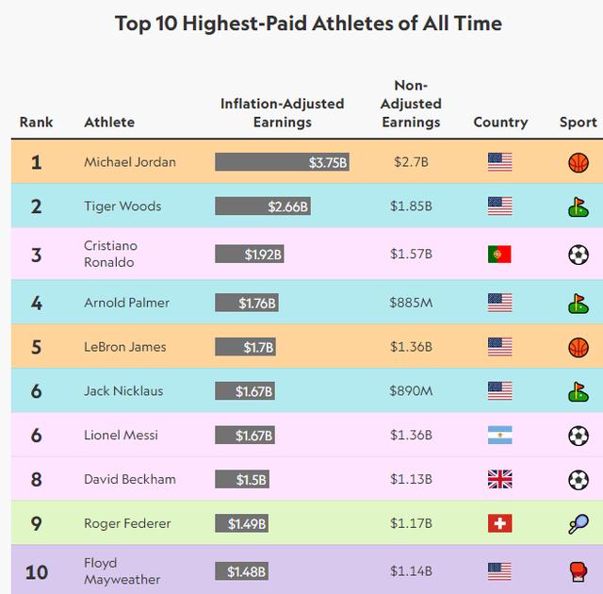Click the tennis racket icon for Roger Federer
The height and width of the screenshot is (594, 603).
coord(578,524)
